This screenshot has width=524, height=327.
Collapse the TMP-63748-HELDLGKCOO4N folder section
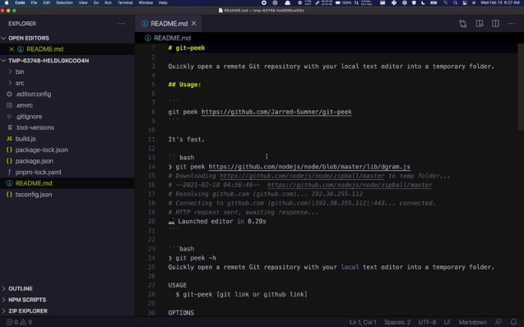(67, 61)
